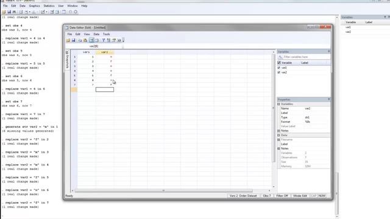Click Paste icon in Data Editor toolbar
The height and width of the screenshot is (219, 390).
85,40
